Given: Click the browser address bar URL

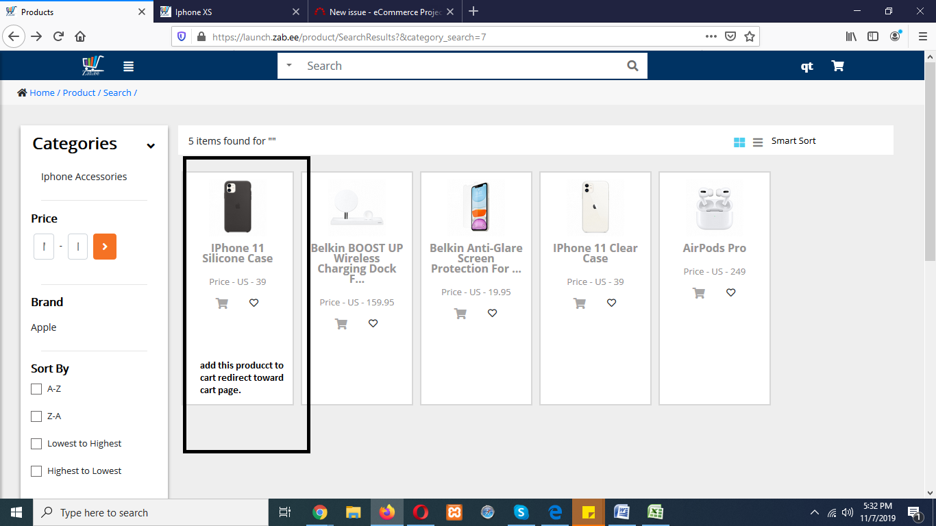Looking at the screenshot, I should click(x=349, y=37).
